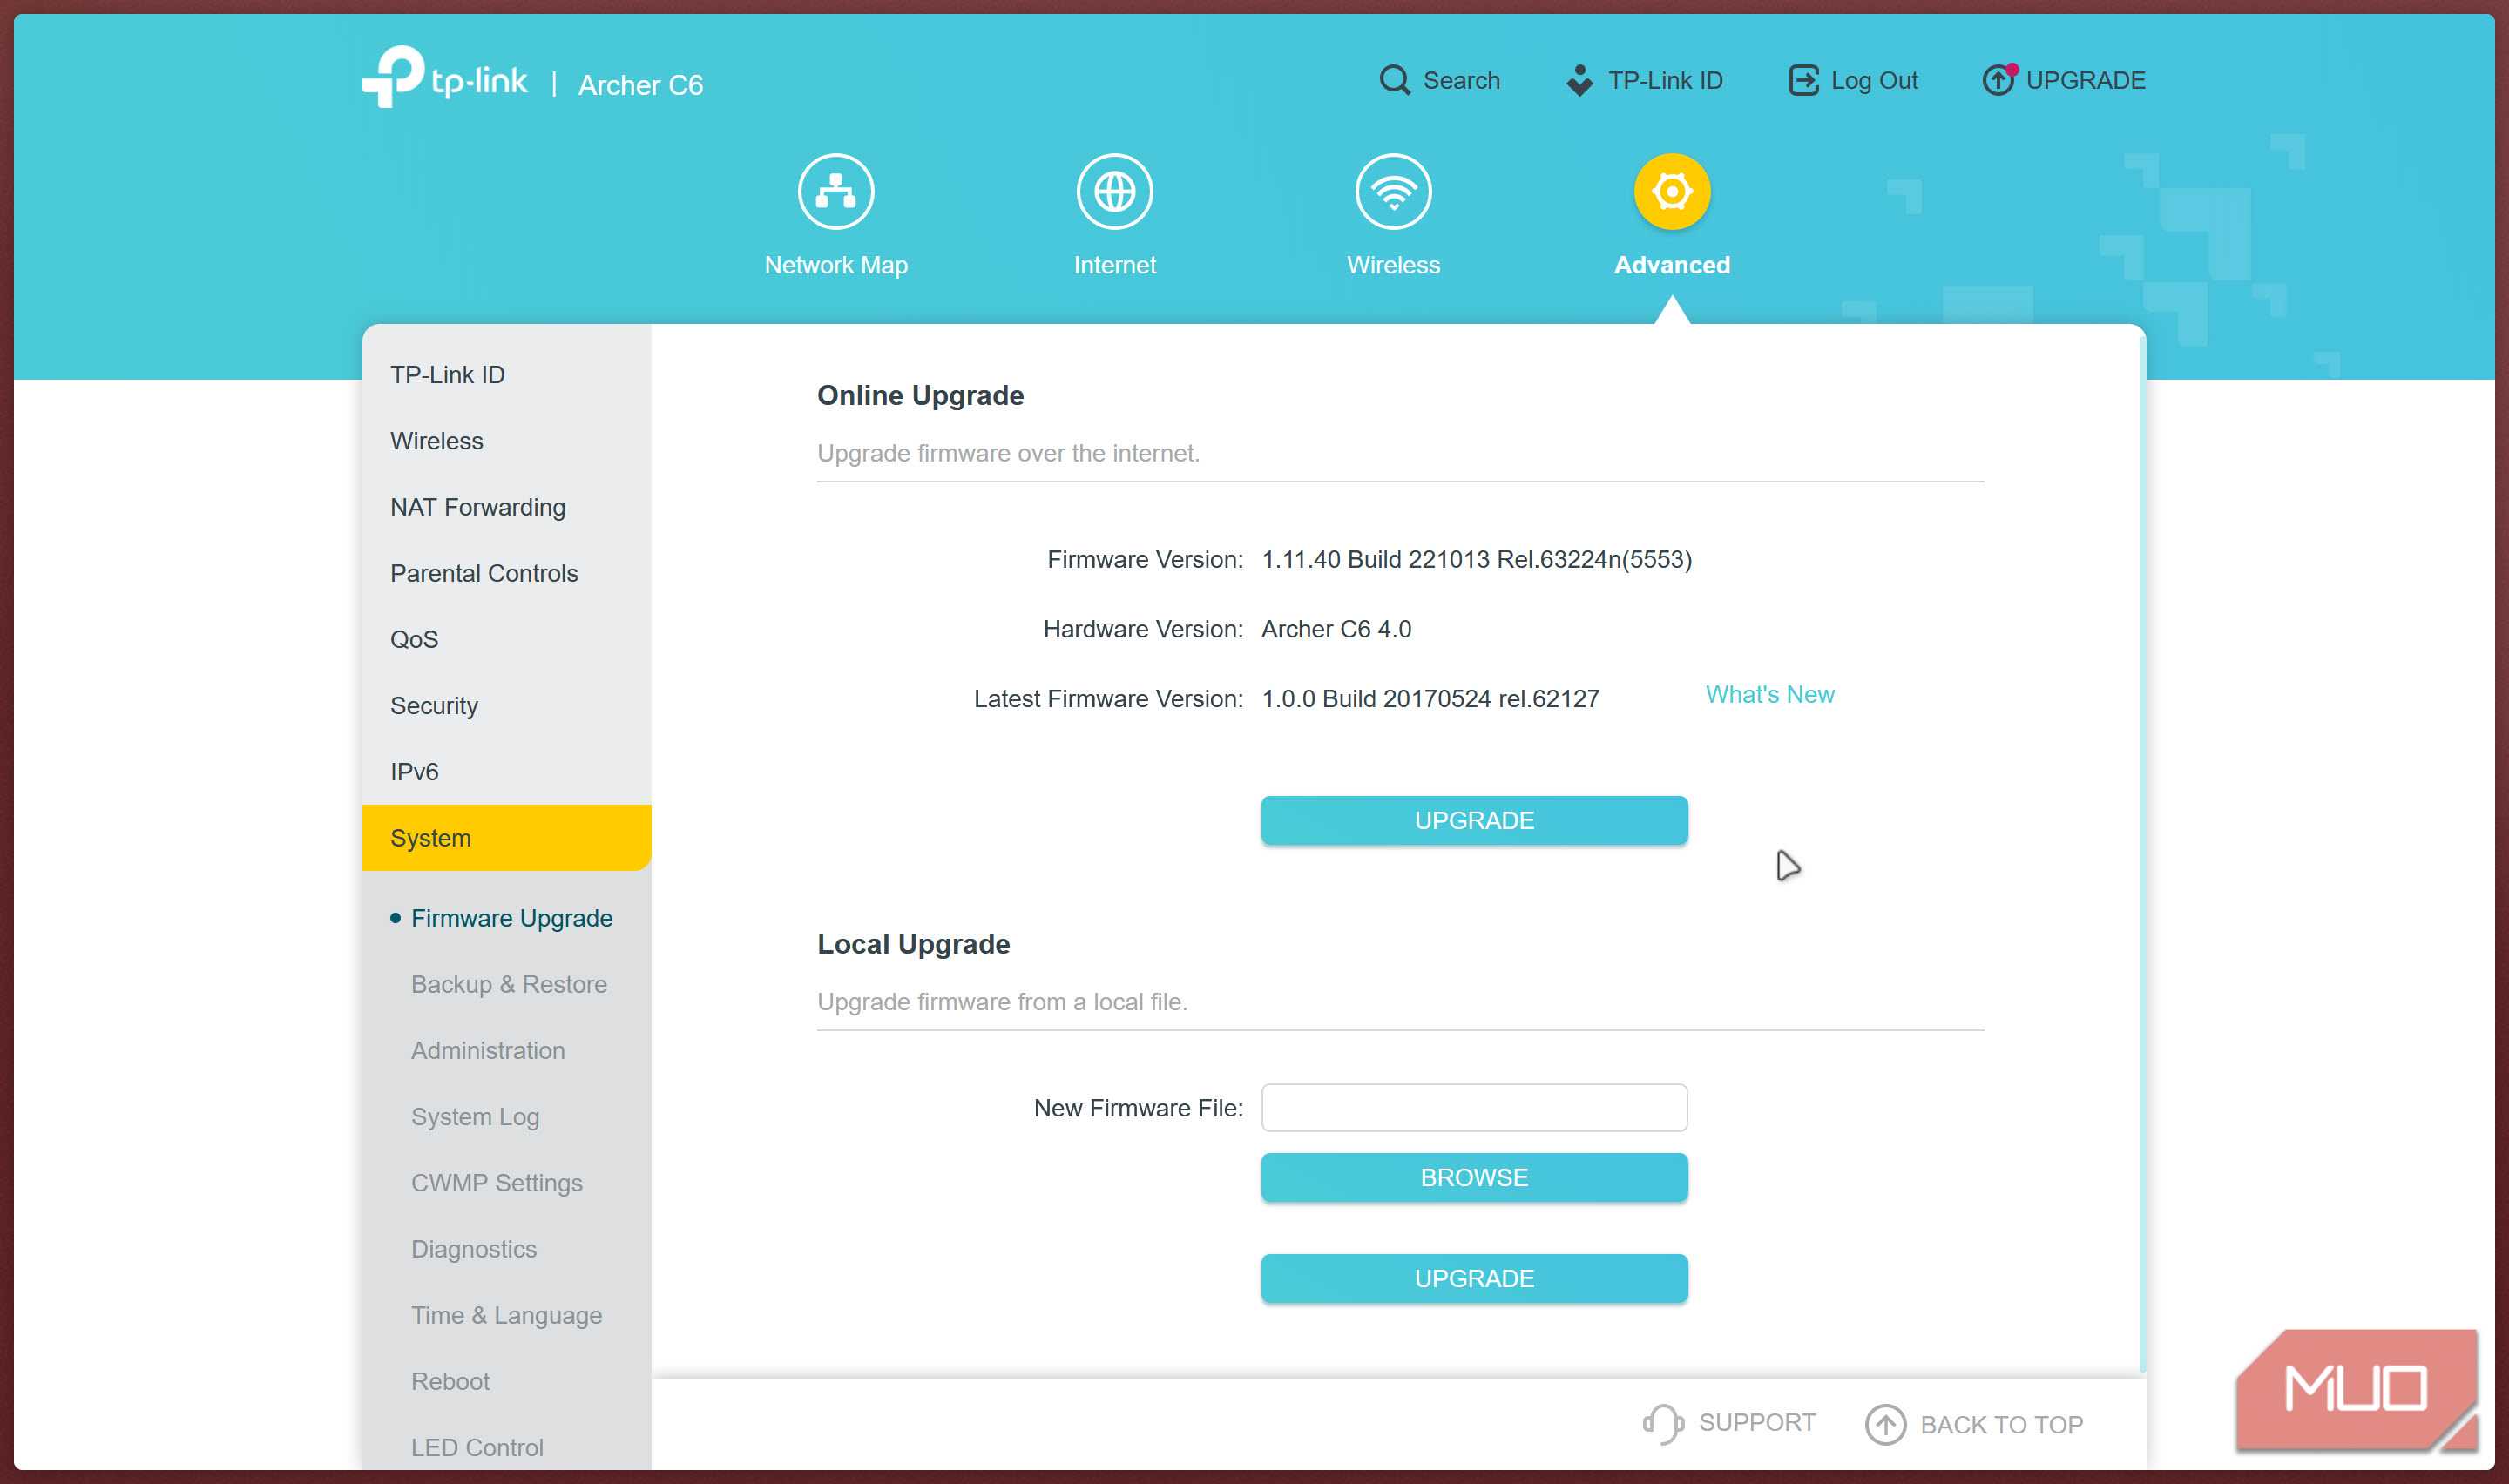Image resolution: width=2509 pixels, height=1484 pixels.
Task: Click the Advanced gear icon
Action: [x=1670, y=190]
